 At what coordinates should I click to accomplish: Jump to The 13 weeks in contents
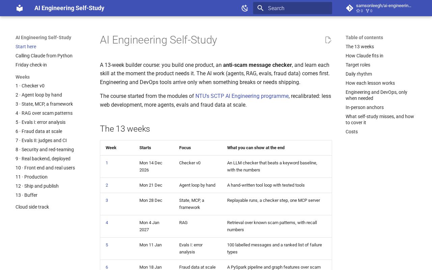coord(360,47)
